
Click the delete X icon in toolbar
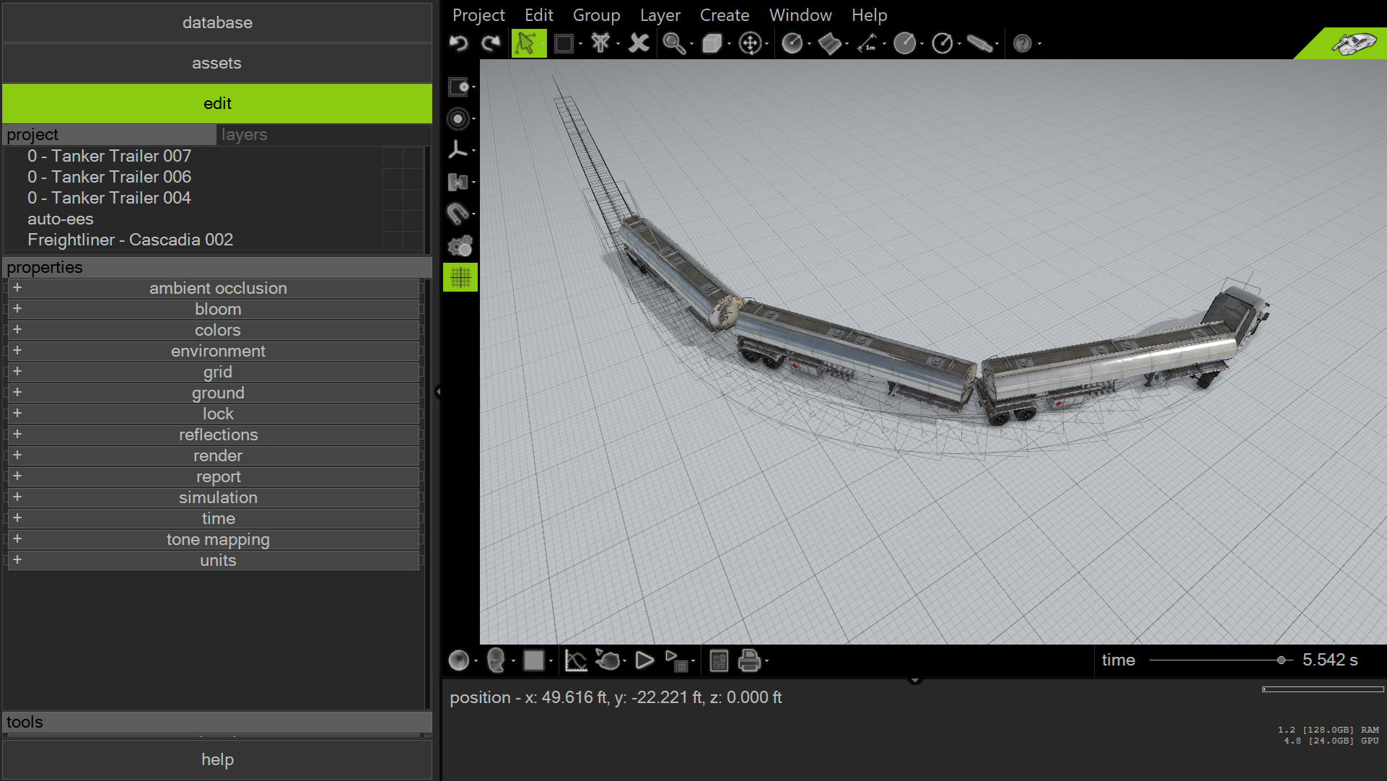(639, 43)
